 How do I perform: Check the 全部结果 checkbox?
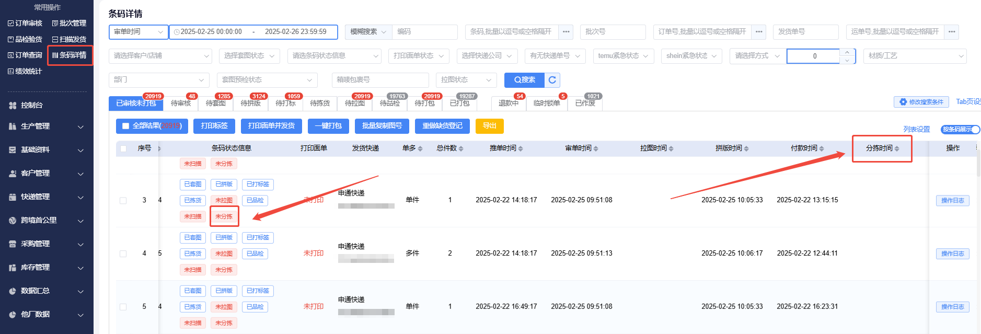125,126
